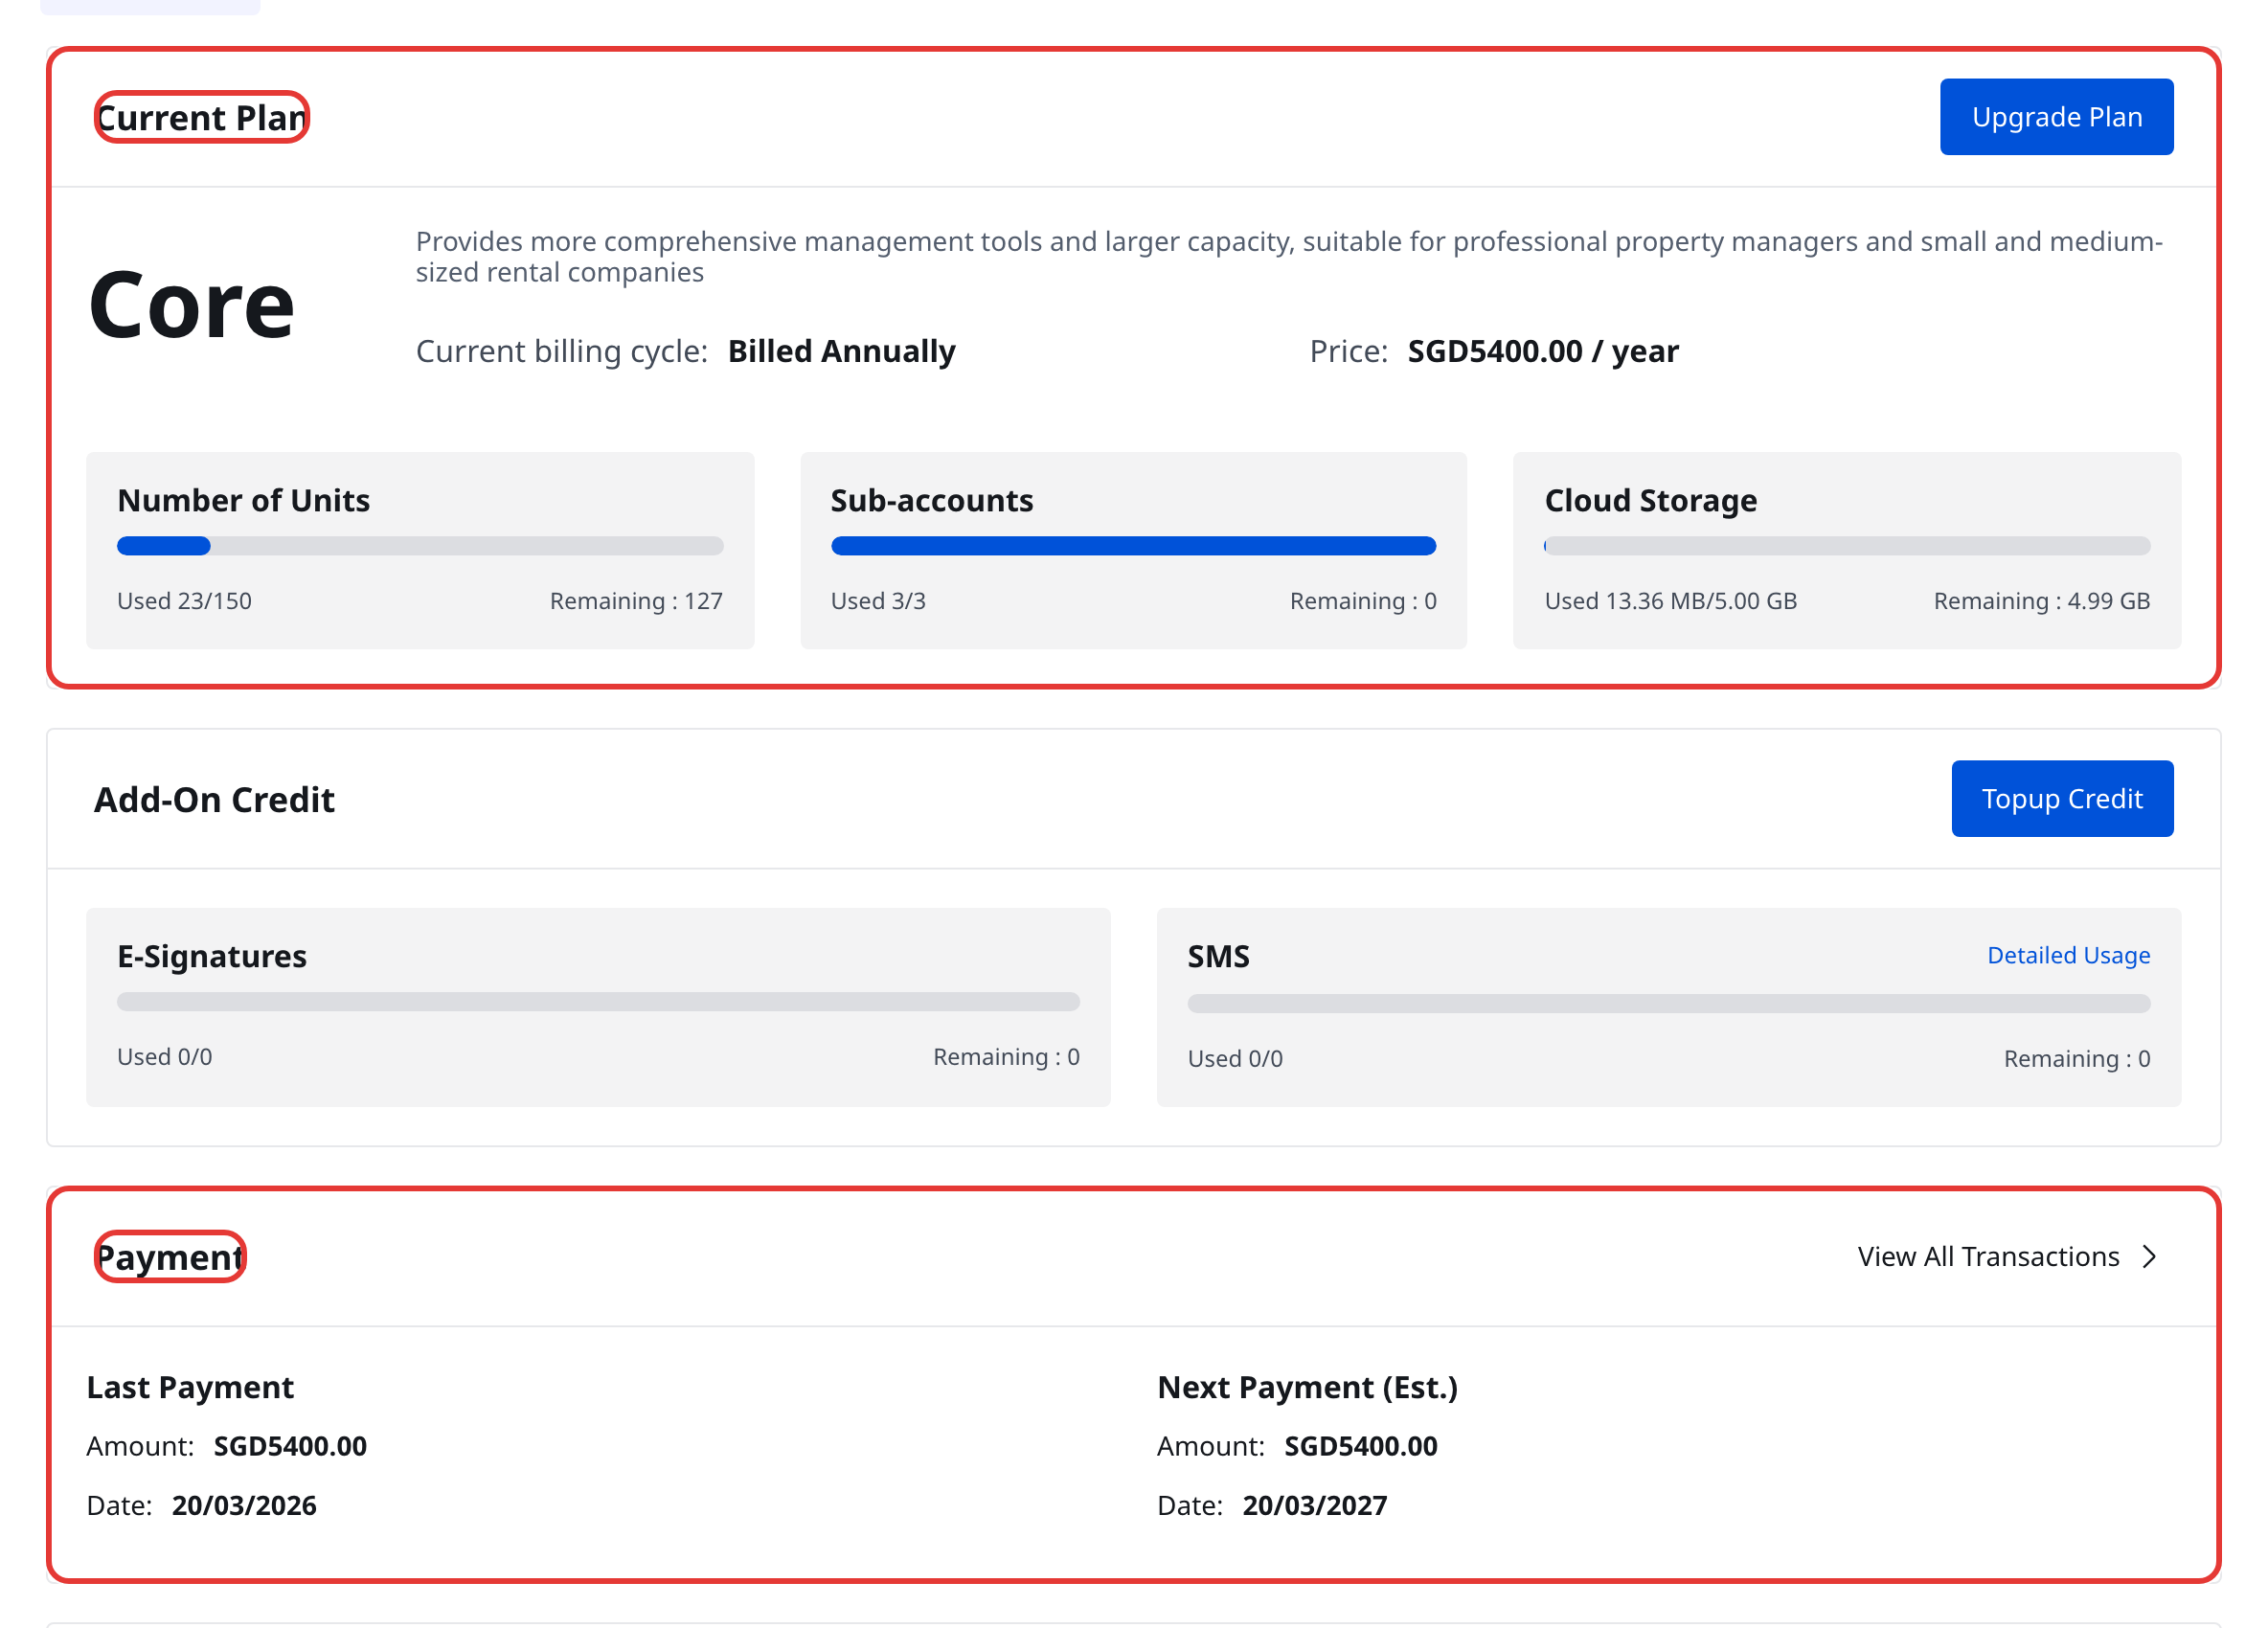
Task: Click the Number of Units card title
Action: (x=243, y=500)
